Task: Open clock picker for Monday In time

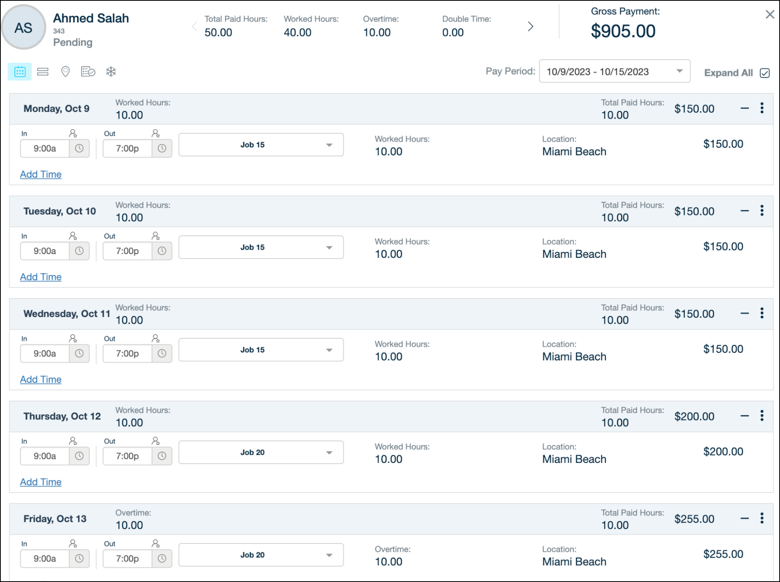Action: [79, 148]
